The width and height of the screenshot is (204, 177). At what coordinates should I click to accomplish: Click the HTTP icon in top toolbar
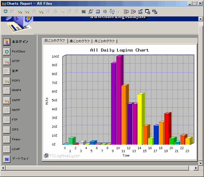20,12
